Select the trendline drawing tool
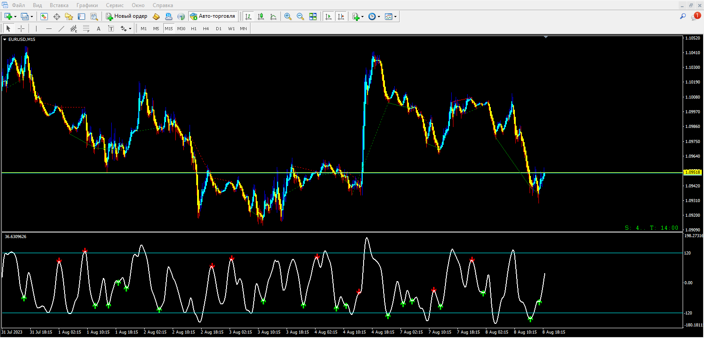Viewport: 704px width, 338px height. click(61, 28)
